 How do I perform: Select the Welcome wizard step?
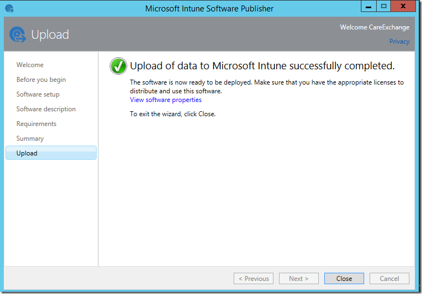pos(30,65)
